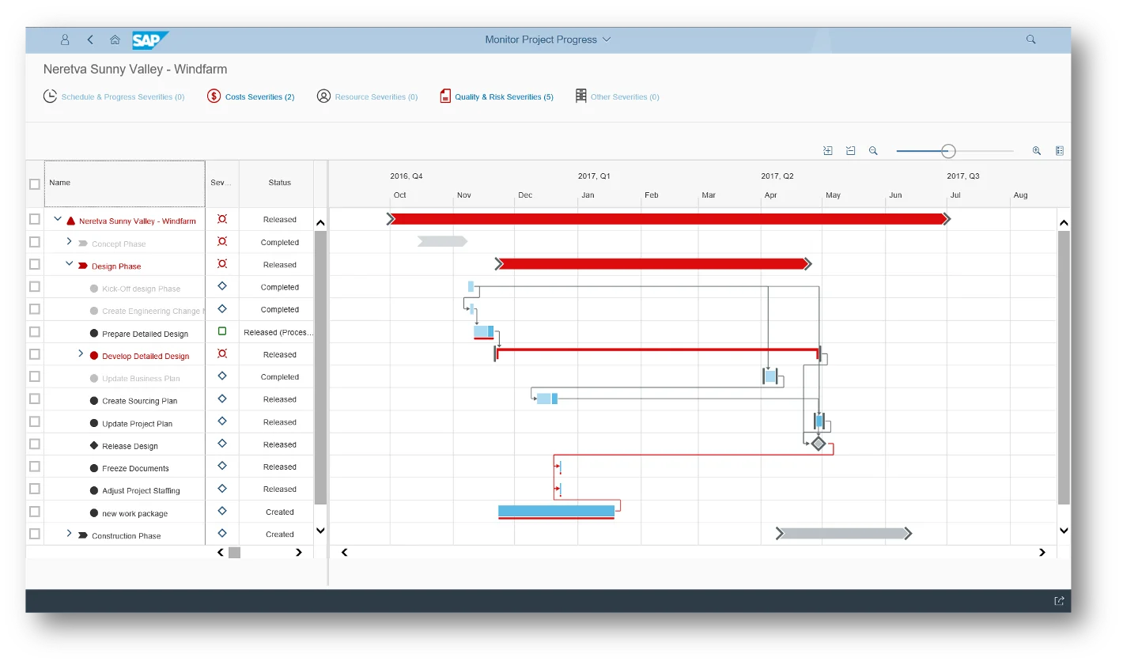Viewport: 1123px width, 665px height.
Task: Select the Freeze Documents row name
Action: 135,469
